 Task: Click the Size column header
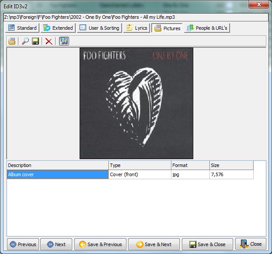click(231, 165)
